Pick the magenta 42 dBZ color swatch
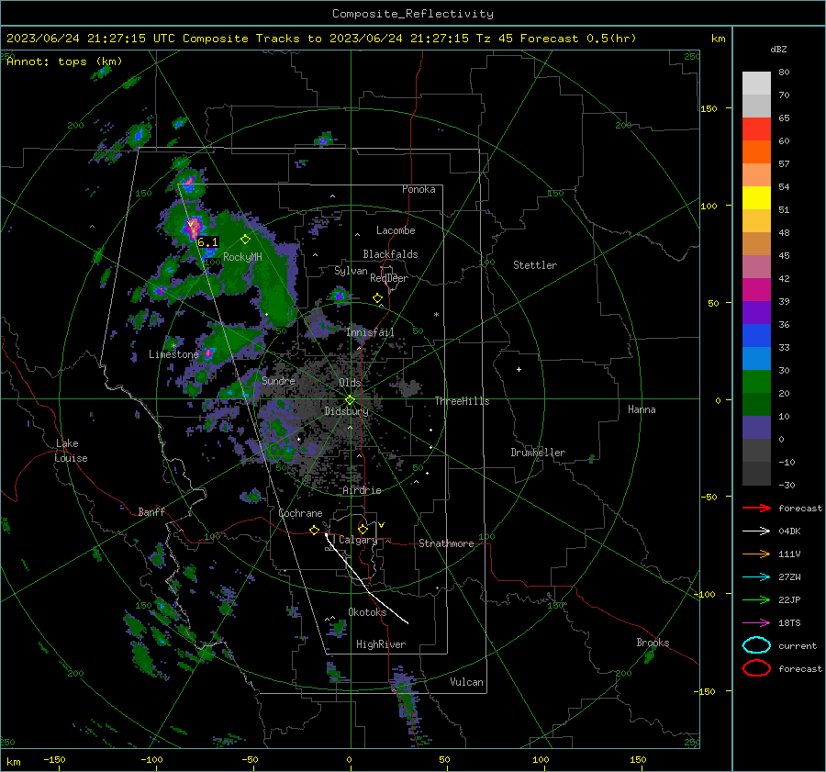Screen dimensions: 826x772 coord(756,289)
